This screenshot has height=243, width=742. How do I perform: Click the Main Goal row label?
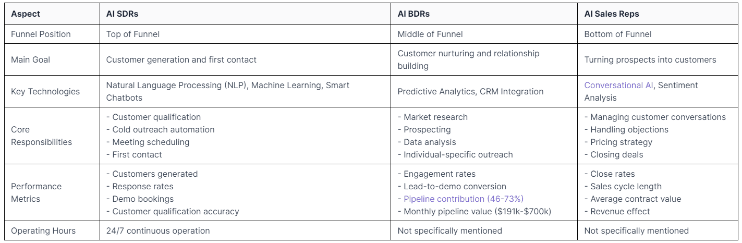31,60
